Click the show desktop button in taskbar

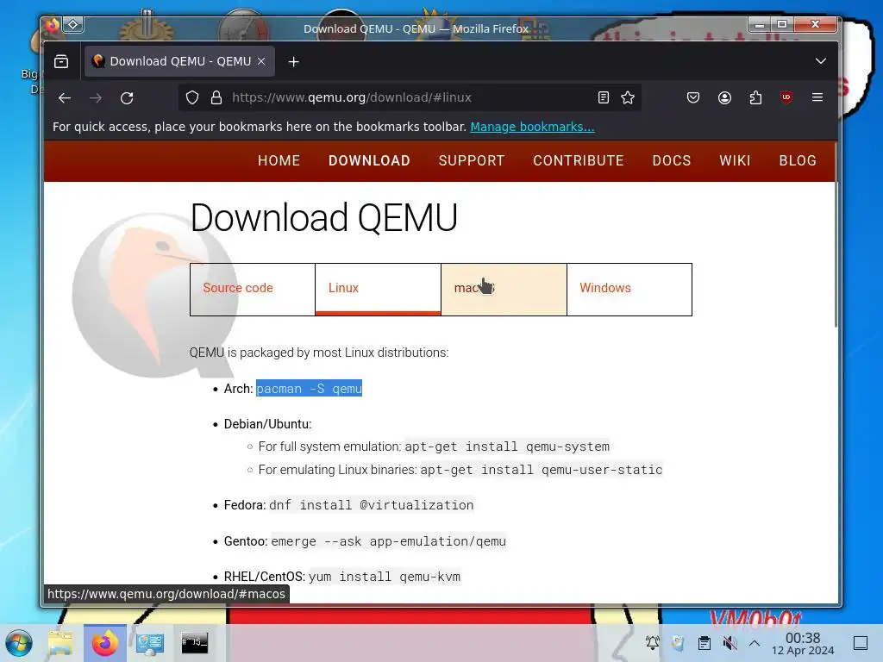861,643
